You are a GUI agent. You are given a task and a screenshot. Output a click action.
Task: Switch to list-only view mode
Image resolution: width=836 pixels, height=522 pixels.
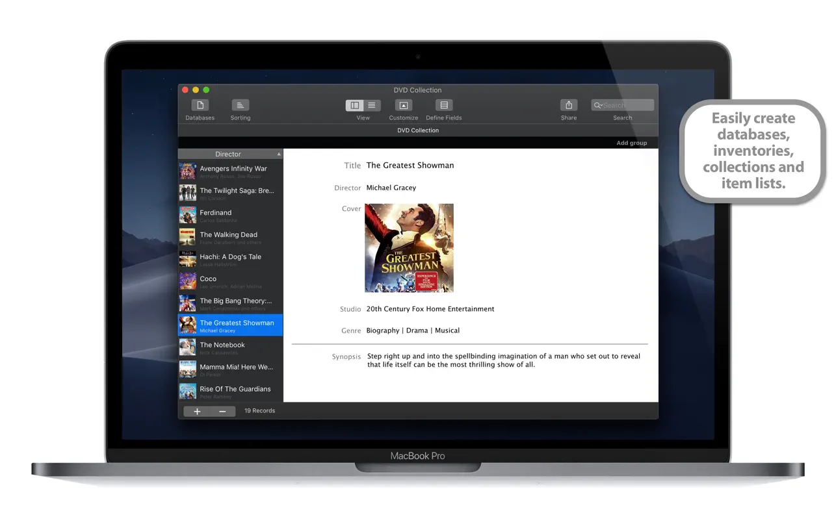(372, 105)
